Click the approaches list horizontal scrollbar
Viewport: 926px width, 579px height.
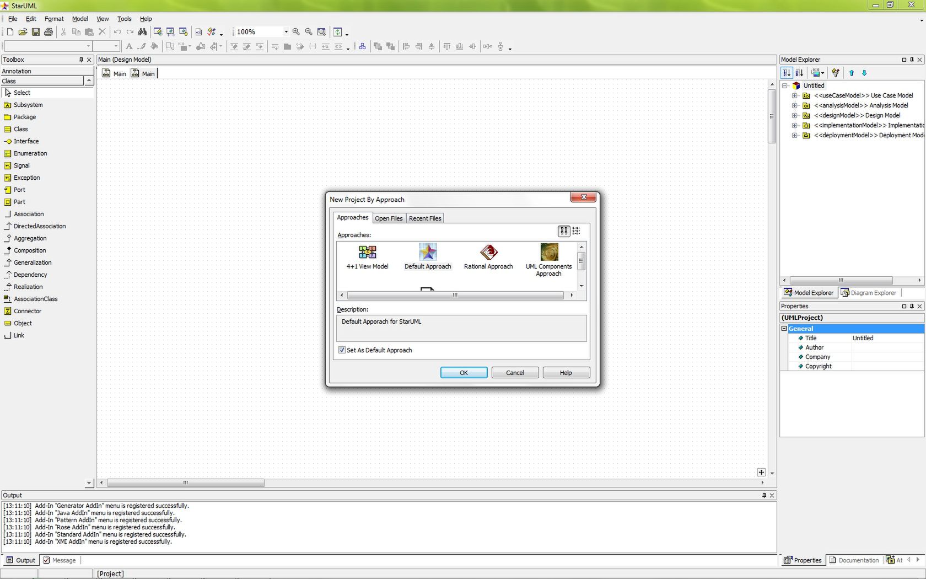(x=455, y=295)
